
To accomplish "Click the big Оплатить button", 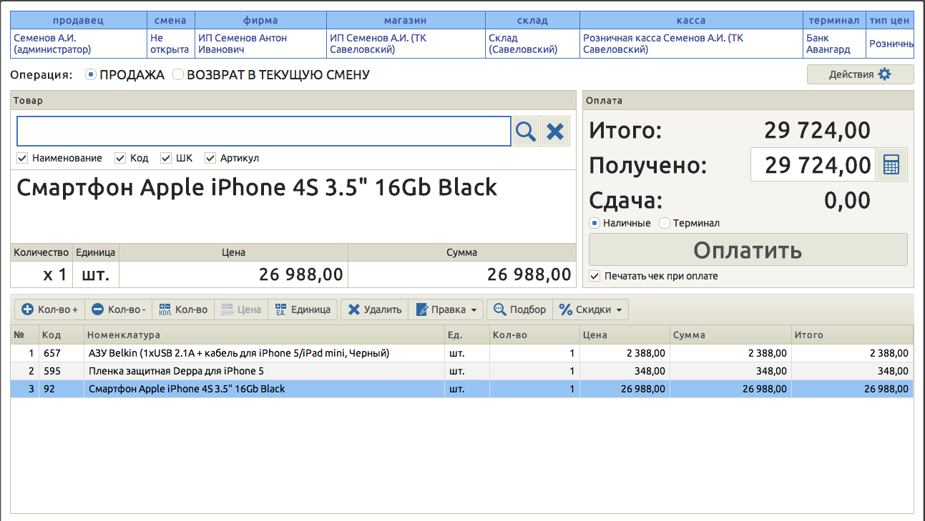I will pyautogui.click(x=748, y=250).
